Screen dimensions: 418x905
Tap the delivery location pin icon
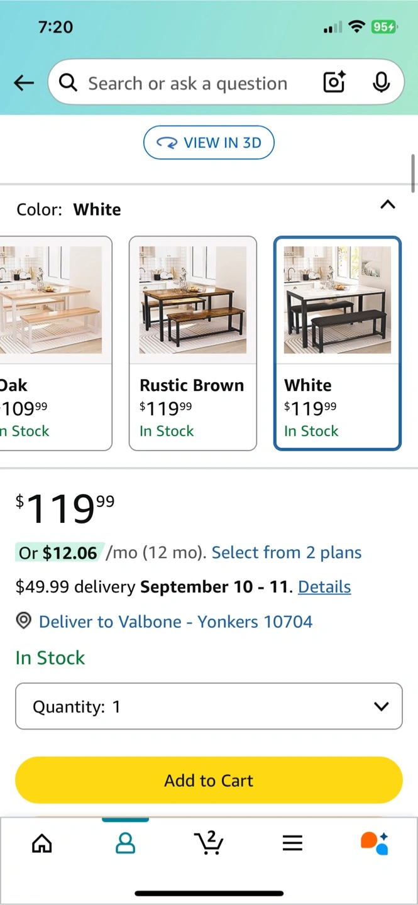tap(24, 622)
